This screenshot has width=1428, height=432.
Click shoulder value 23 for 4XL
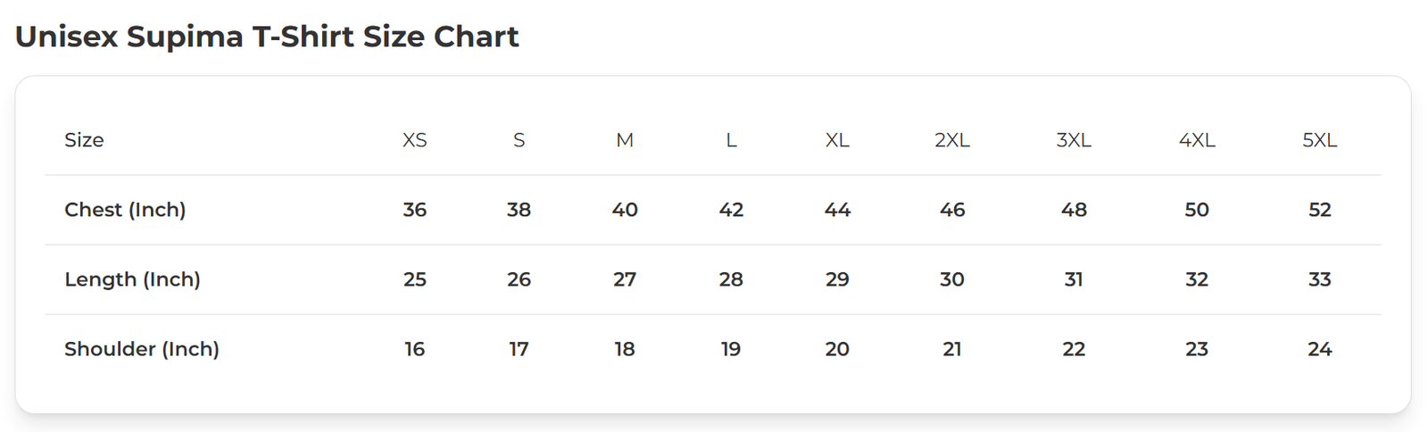point(1197,349)
